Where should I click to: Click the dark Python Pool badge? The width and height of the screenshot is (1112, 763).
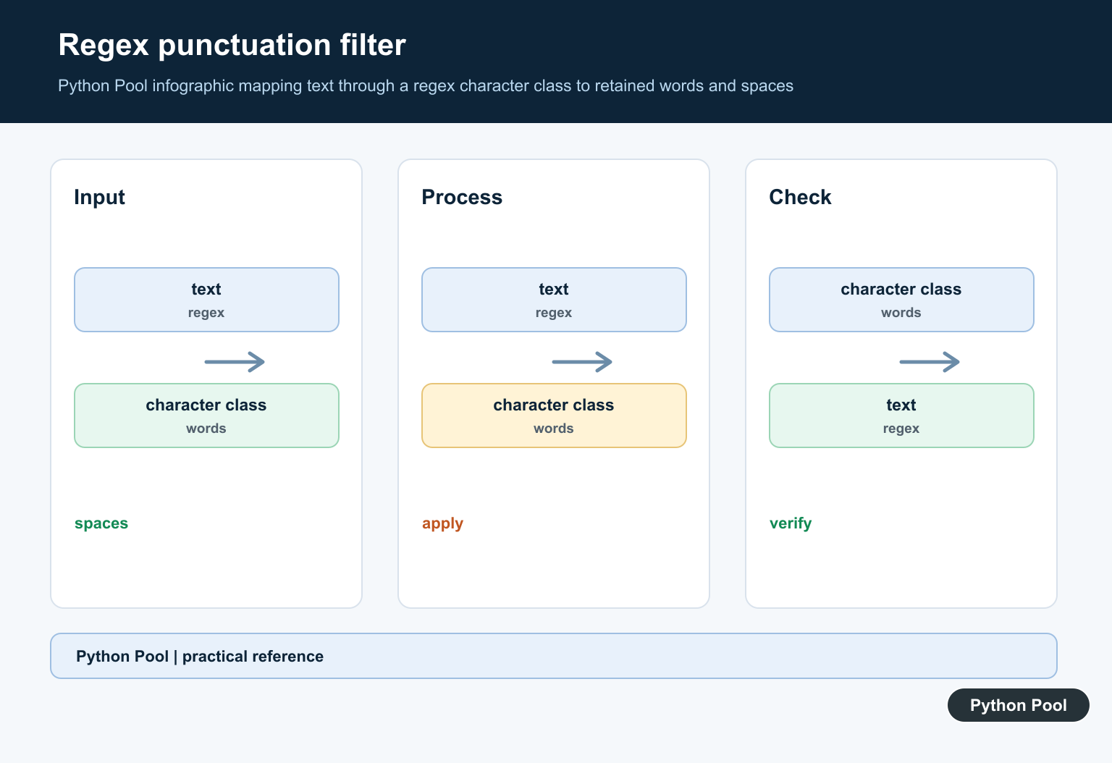click(1019, 705)
